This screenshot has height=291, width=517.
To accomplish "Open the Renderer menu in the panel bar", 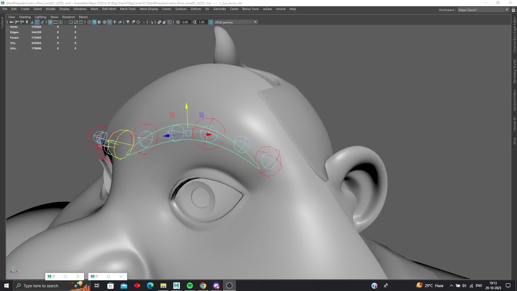I will pos(69,17).
